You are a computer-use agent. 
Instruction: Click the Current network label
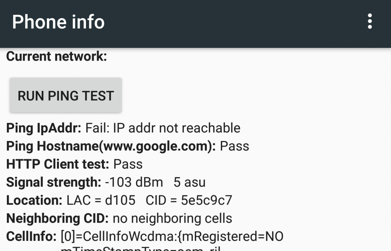tap(56, 56)
